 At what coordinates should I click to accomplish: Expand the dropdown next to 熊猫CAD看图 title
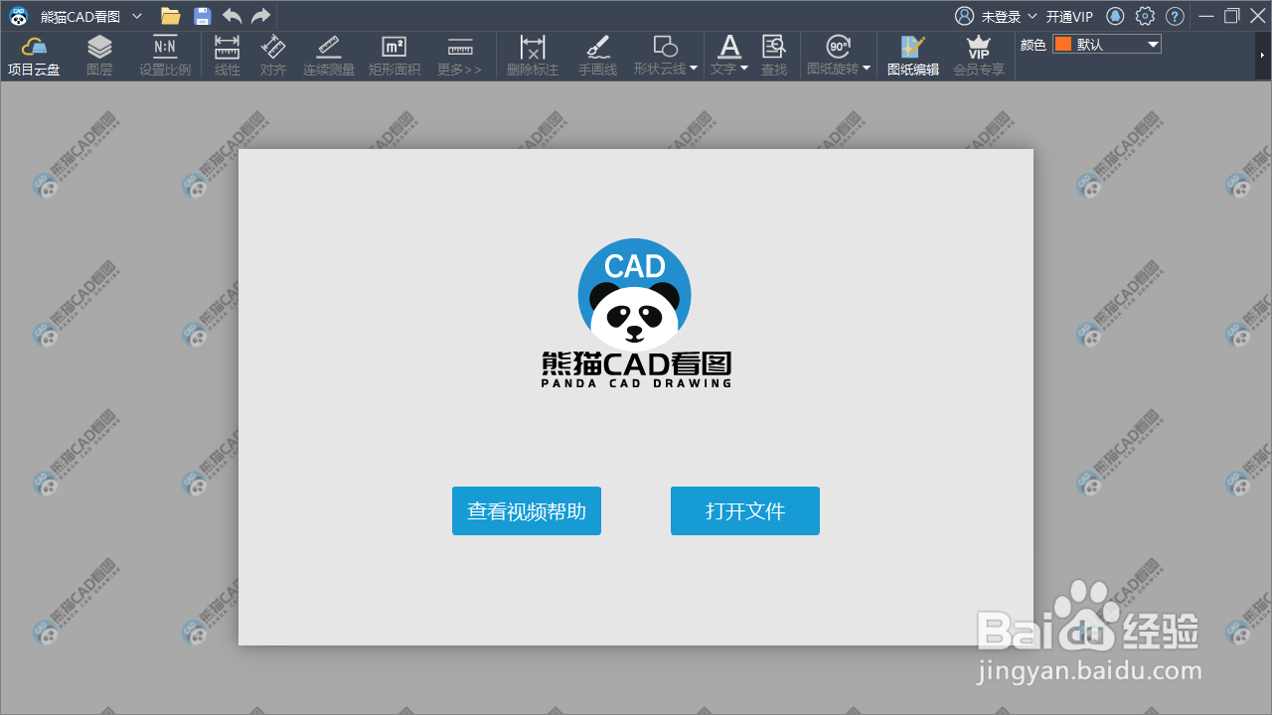pyautogui.click(x=137, y=16)
